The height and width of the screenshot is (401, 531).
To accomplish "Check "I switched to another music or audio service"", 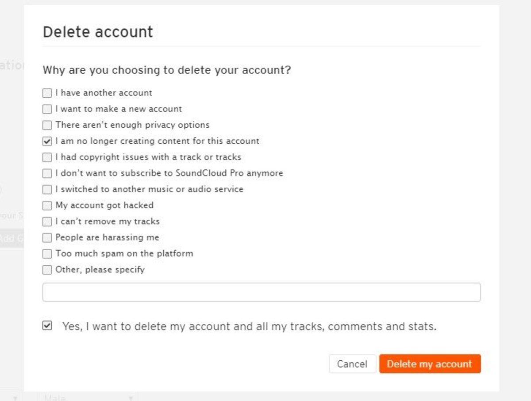I will tap(47, 189).
